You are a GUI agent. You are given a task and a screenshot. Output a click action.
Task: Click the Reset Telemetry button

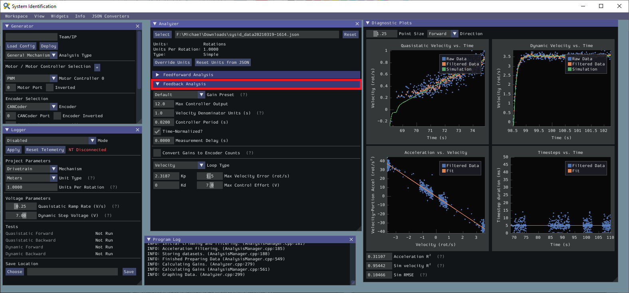pyautogui.click(x=45, y=150)
